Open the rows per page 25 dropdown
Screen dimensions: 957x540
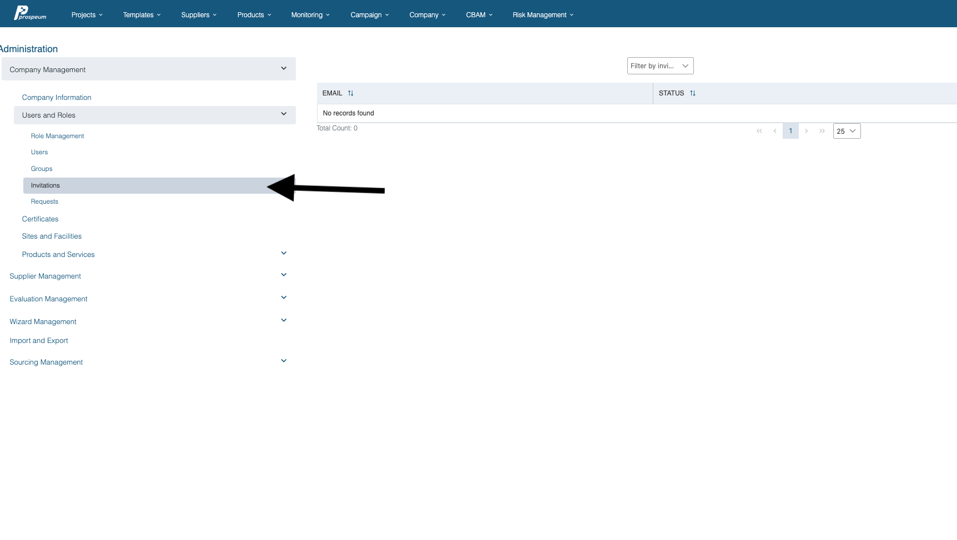pos(847,131)
